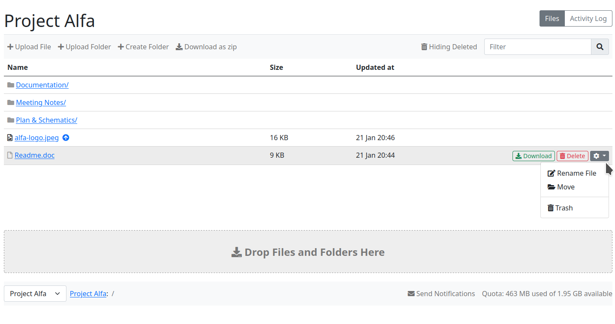The height and width of the screenshot is (324, 615).
Task: Click the caret arrow next to the gear button
Action: coord(604,156)
